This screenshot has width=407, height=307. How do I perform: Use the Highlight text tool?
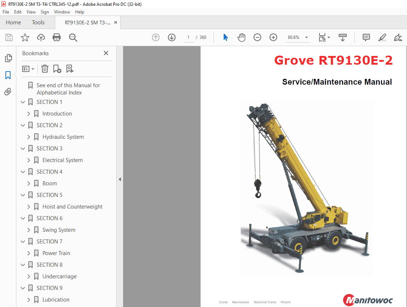(382, 37)
